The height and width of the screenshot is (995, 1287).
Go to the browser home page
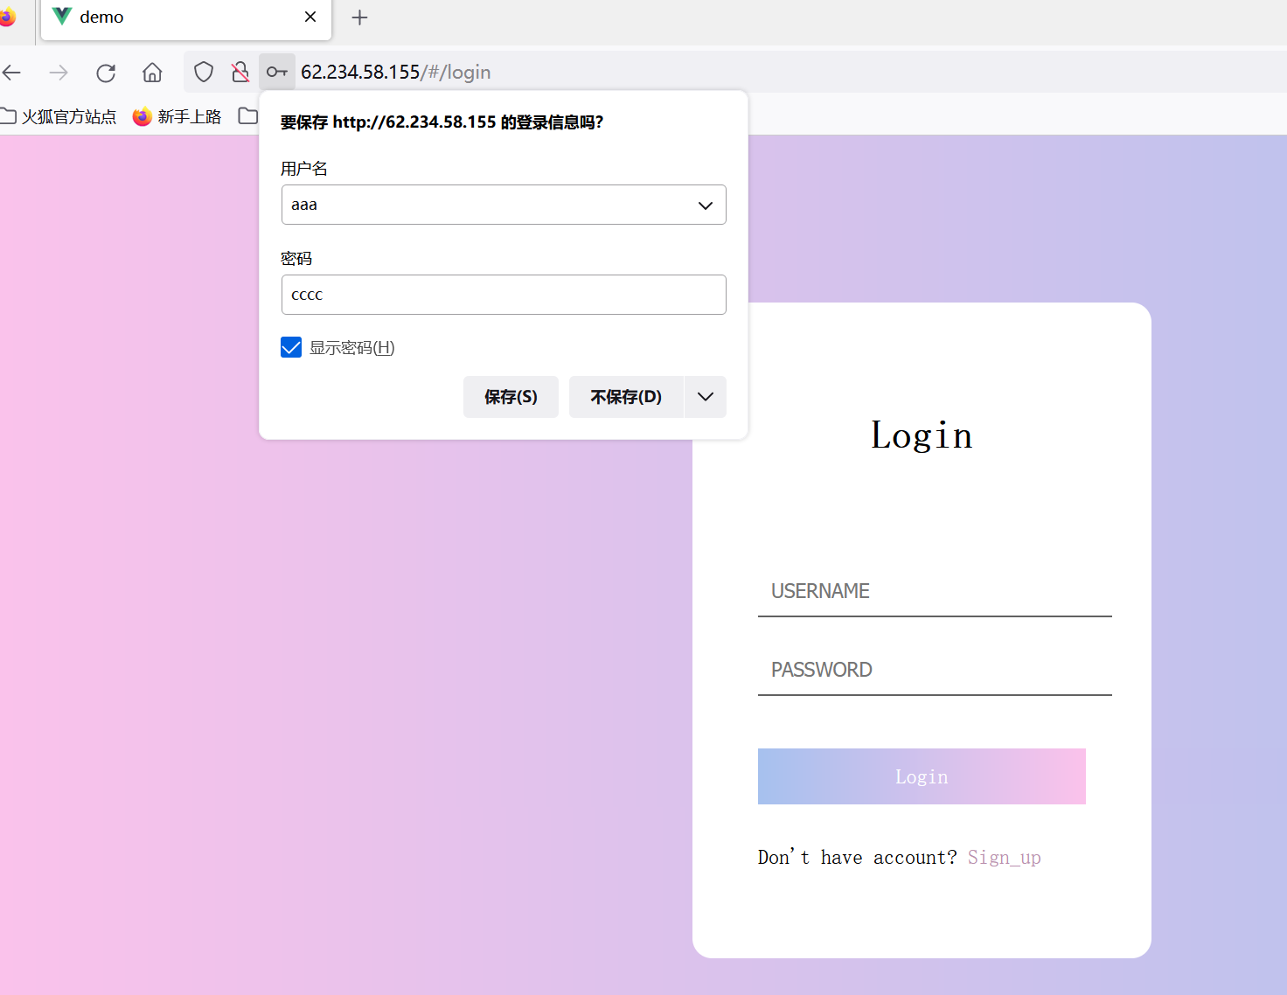(x=152, y=73)
